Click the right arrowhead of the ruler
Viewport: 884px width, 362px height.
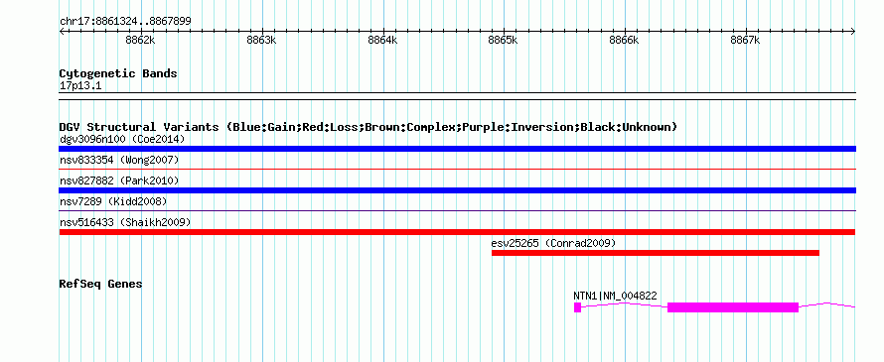853,32
